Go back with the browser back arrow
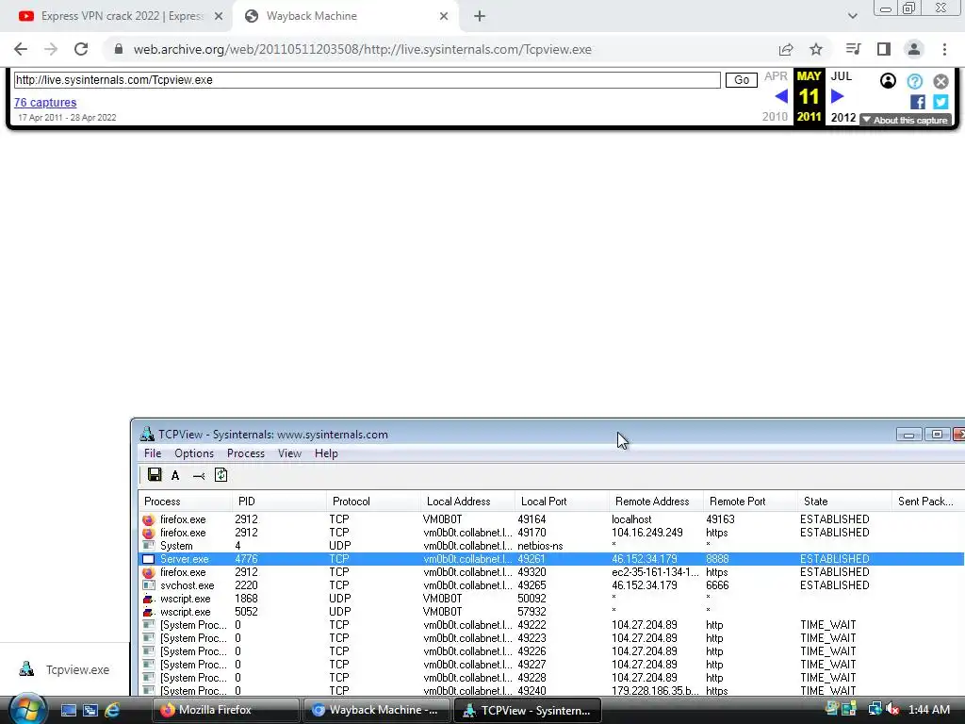Image resolution: width=965 pixels, height=724 pixels. coord(21,49)
